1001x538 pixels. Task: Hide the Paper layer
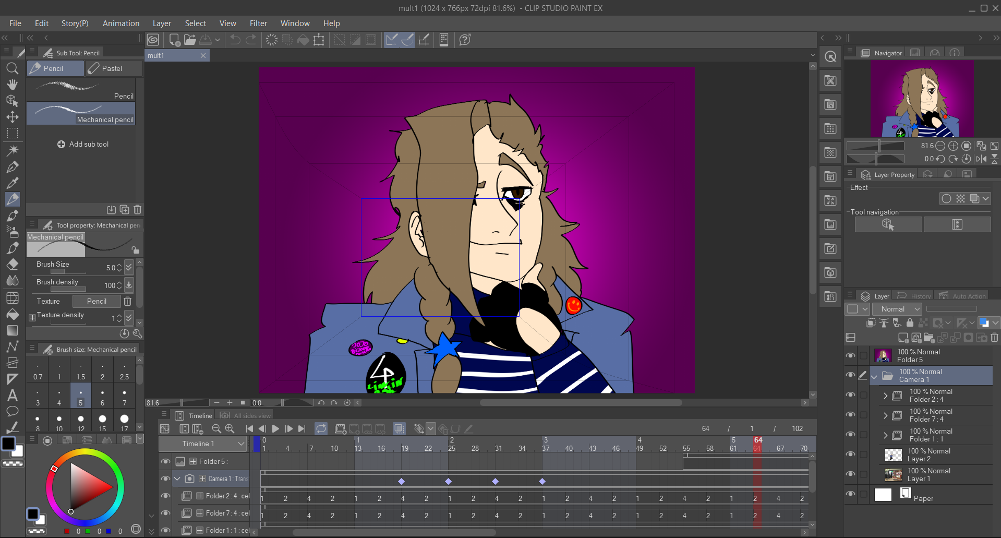click(850, 494)
